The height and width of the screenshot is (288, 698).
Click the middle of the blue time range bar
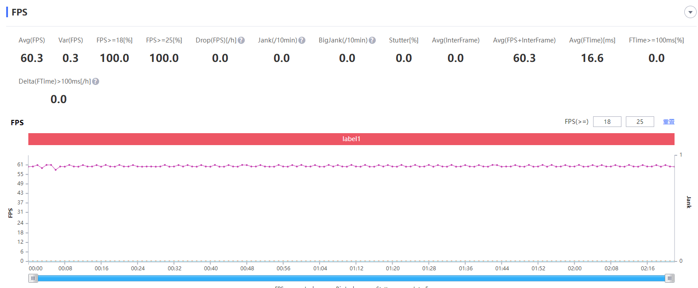point(351,278)
